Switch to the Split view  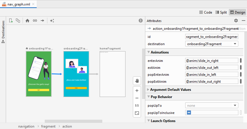pos(221,12)
